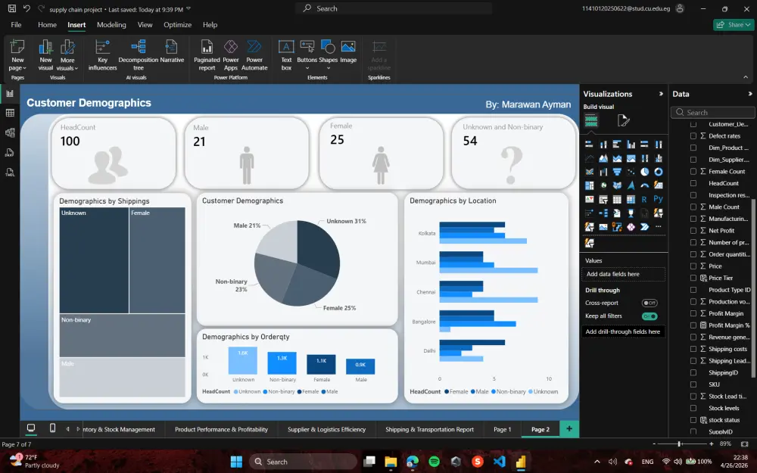Open the New page dropdown
Image resolution: width=757 pixels, height=473 pixels.
pos(17,64)
